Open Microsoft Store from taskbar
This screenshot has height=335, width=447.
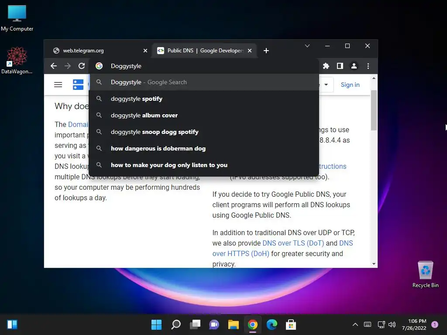[x=291, y=325]
